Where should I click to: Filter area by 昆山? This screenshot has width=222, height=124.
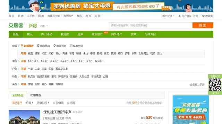point(160,53)
